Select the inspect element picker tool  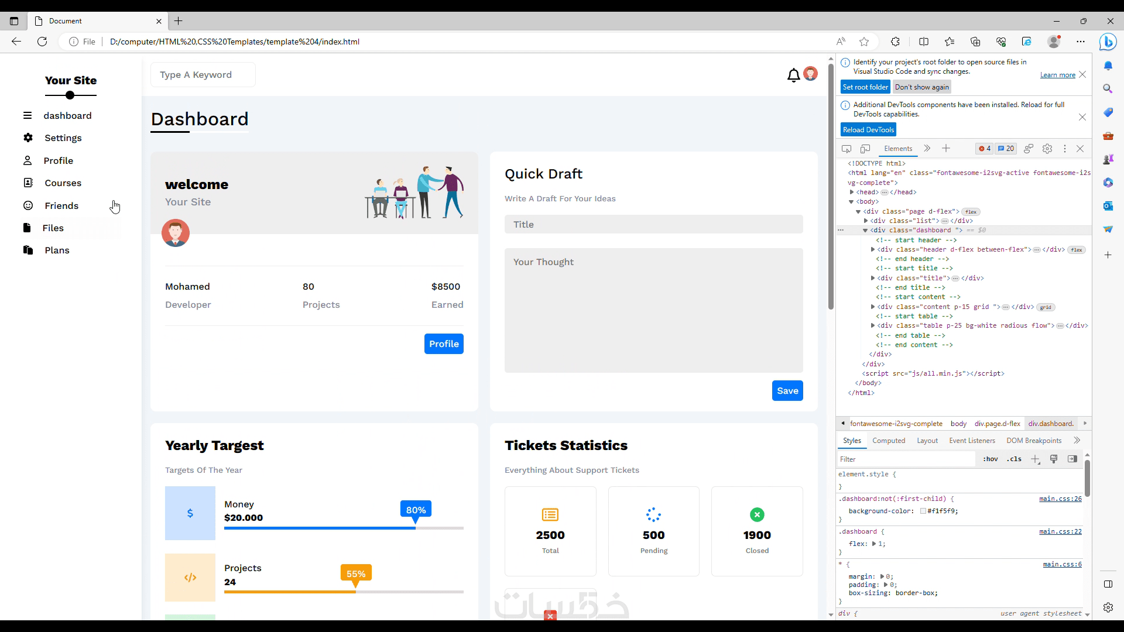pyautogui.click(x=847, y=149)
